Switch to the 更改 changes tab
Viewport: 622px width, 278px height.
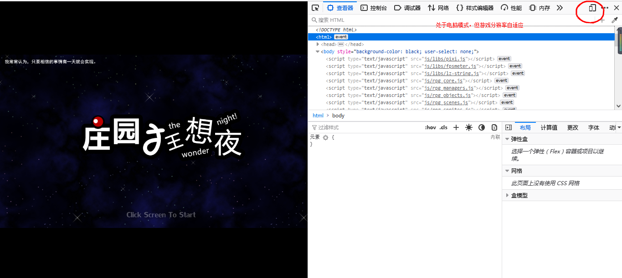tap(573, 127)
